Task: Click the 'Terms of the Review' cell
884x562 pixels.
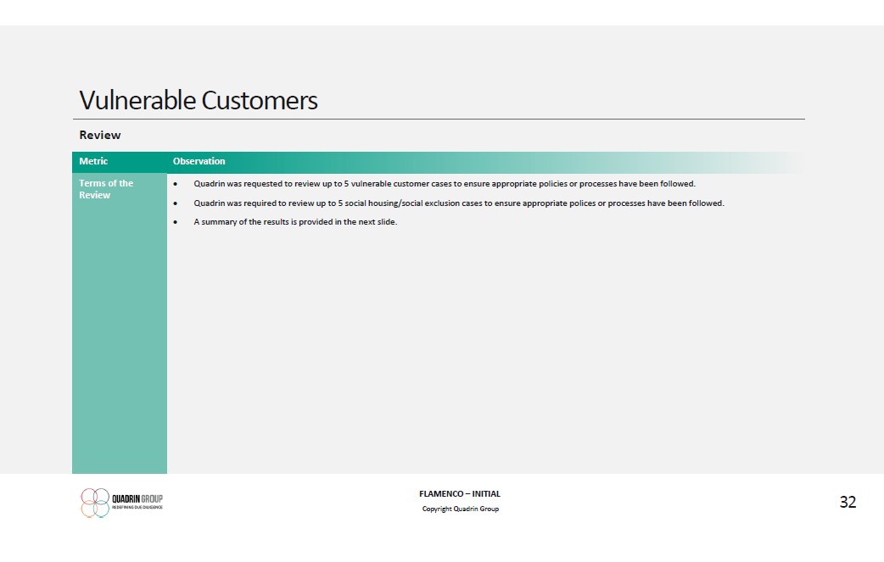Action: (x=106, y=189)
